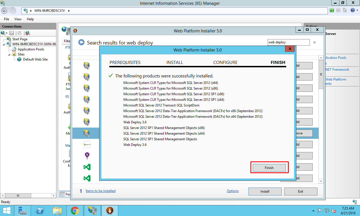Click the Save icon in the Connections toolbar

12,33
